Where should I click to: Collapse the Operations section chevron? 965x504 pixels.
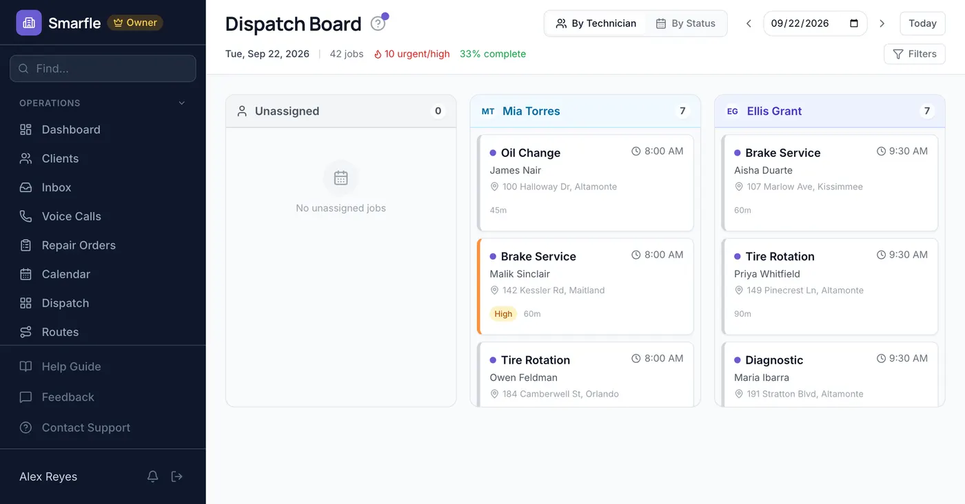click(x=182, y=103)
